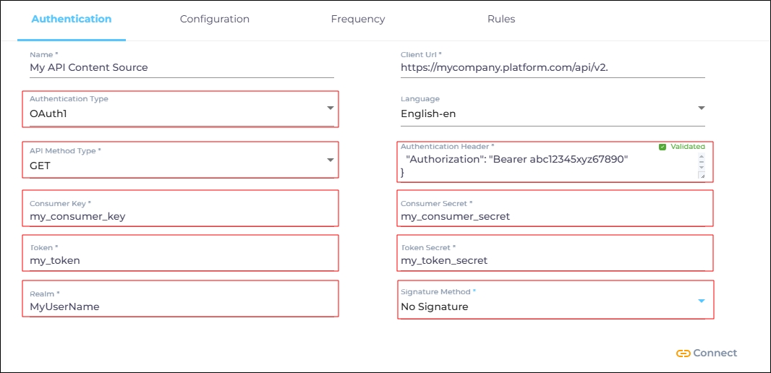This screenshot has width=771, height=373.
Task: Click the Connect chain-link icon
Action: coord(683,353)
